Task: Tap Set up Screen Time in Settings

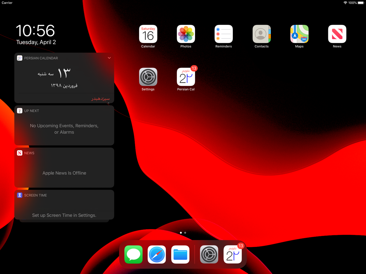Action: click(64, 215)
